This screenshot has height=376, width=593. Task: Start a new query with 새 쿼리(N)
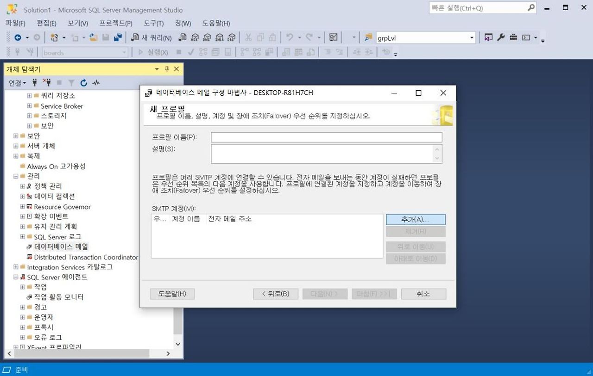pos(151,37)
